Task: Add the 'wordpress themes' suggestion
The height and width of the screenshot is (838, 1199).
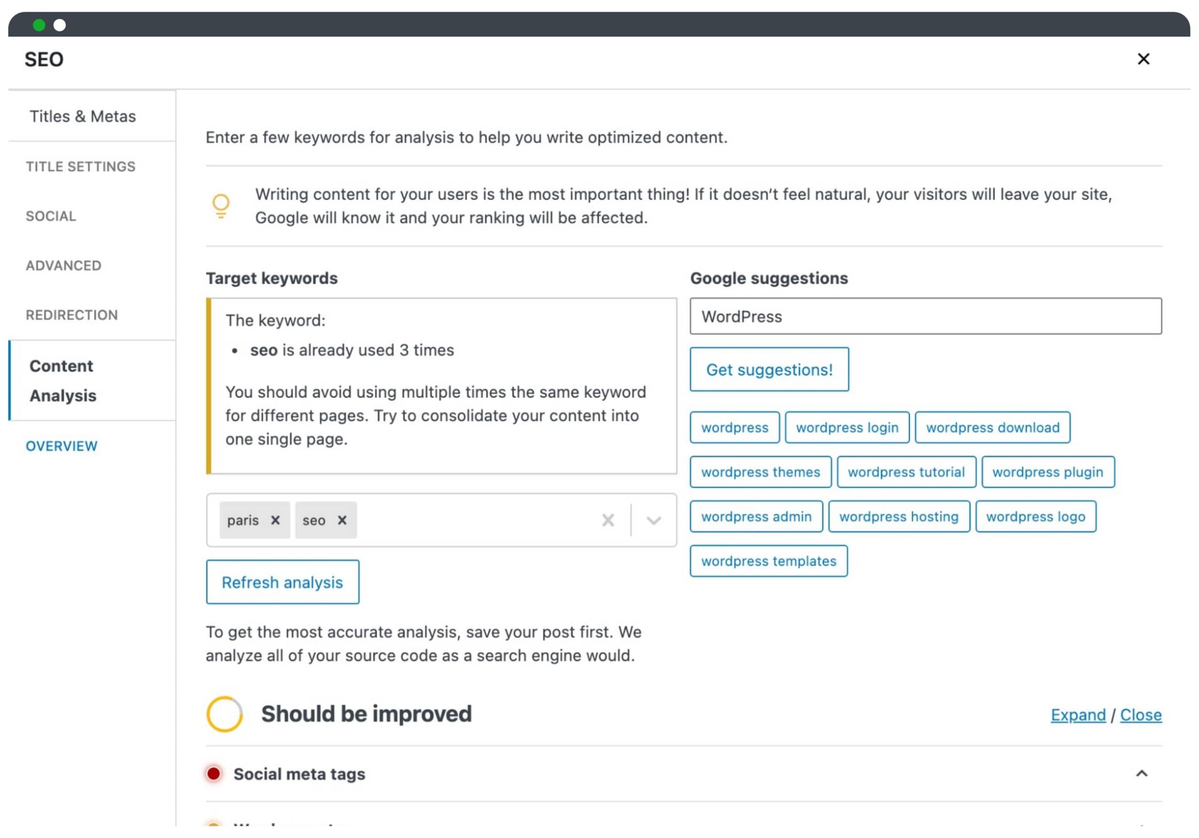Action: pos(760,472)
